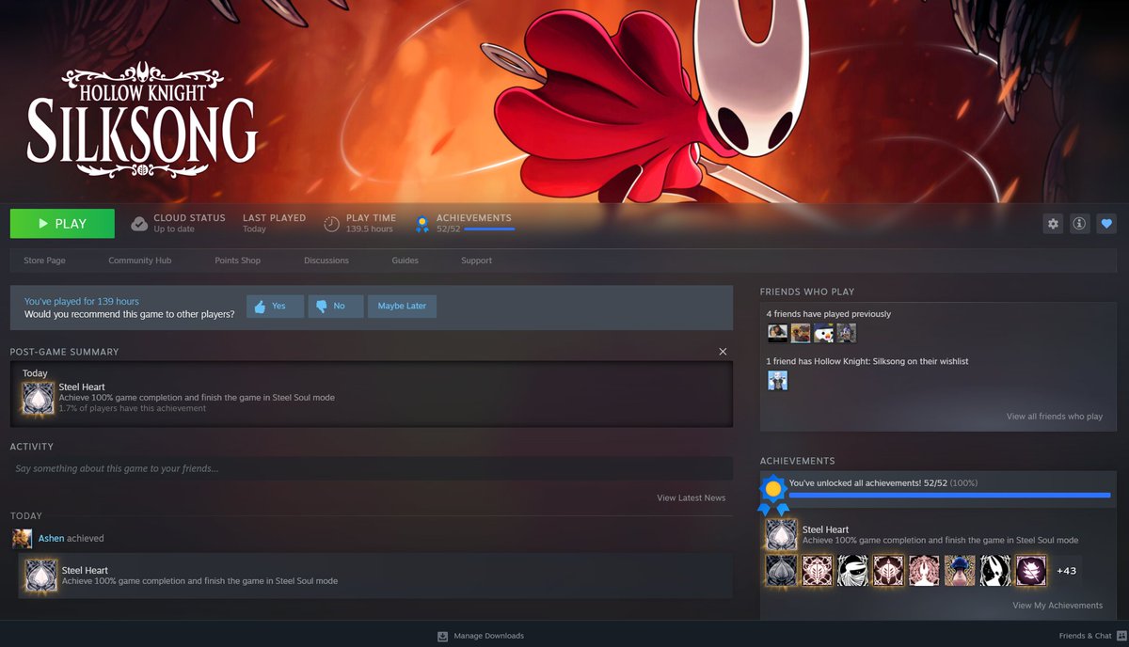Click the Cloud Status cloud icon
This screenshot has height=647, width=1129.
pos(139,224)
